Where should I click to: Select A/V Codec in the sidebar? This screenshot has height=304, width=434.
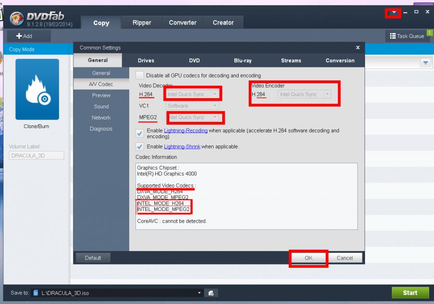[101, 84]
